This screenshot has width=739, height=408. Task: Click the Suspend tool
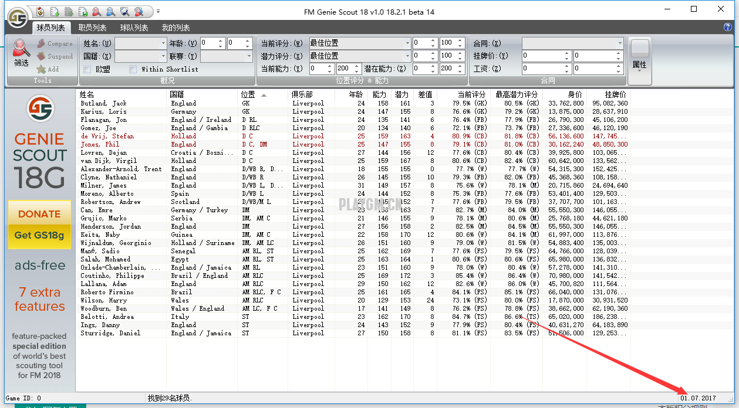point(55,56)
